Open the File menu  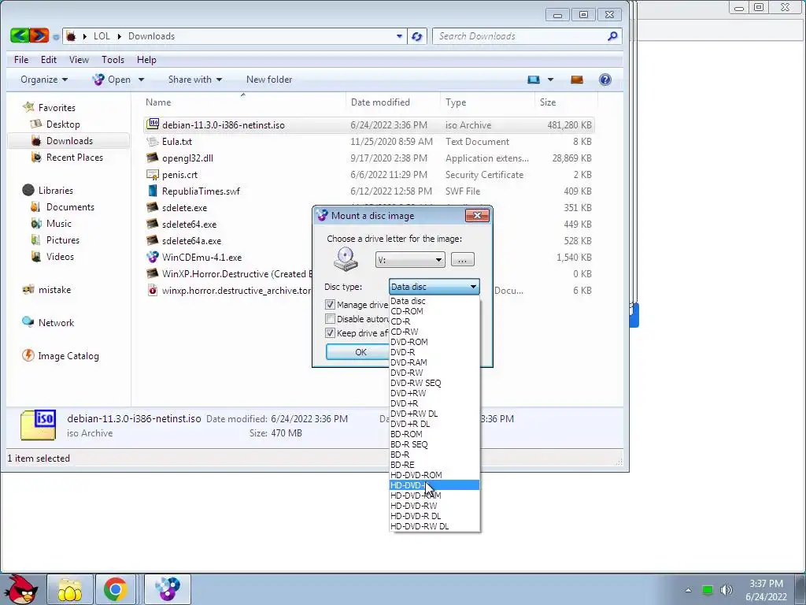21,60
